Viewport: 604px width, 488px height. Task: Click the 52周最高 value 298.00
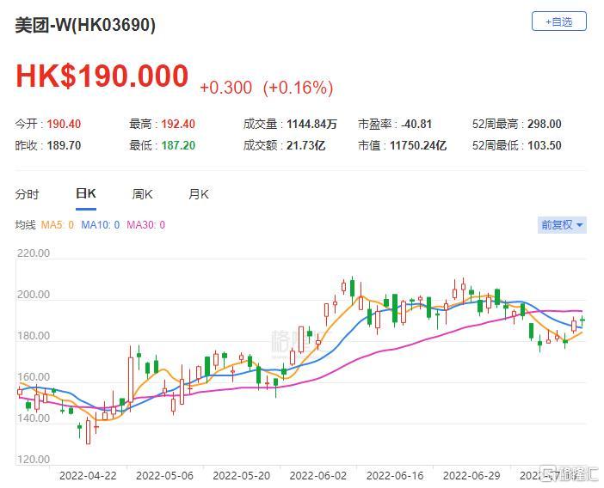(x=545, y=124)
